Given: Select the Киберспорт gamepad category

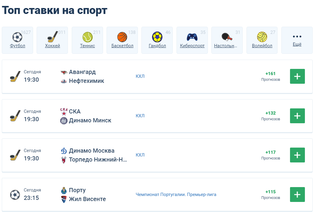Looking at the screenshot, I should coord(192,40).
